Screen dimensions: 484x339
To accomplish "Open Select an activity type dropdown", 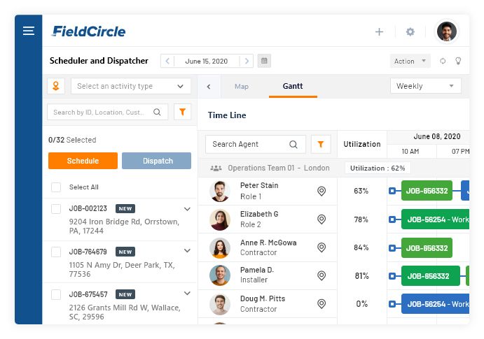I will click(x=130, y=86).
